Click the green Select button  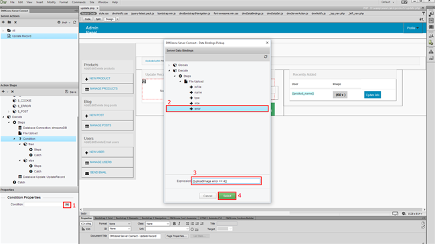(x=227, y=196)
